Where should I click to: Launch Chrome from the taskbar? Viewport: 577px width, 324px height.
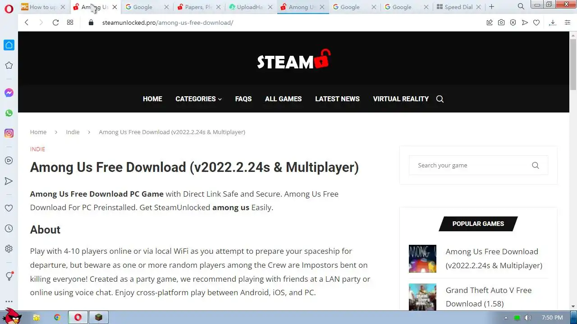[57, 318]
